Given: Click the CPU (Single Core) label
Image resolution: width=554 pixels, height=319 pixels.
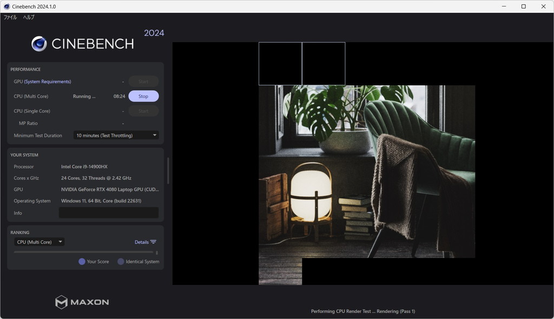Looking at the screenshot, I should (32, 111).
